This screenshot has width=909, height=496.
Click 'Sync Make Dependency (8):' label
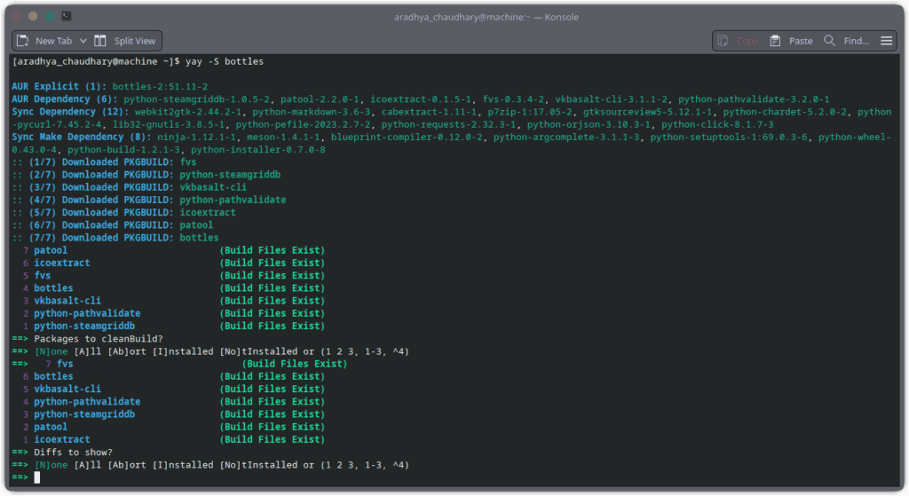point(82,137)
